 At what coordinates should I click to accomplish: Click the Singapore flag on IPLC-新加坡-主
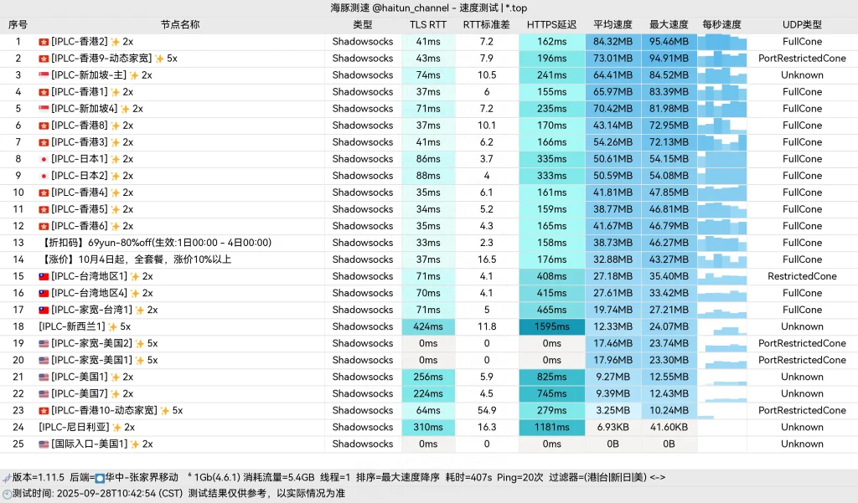[x=42, y=75]
